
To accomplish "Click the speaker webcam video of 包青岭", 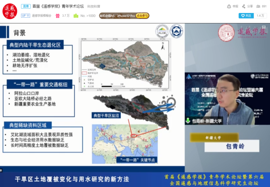I will pos(227,98).
